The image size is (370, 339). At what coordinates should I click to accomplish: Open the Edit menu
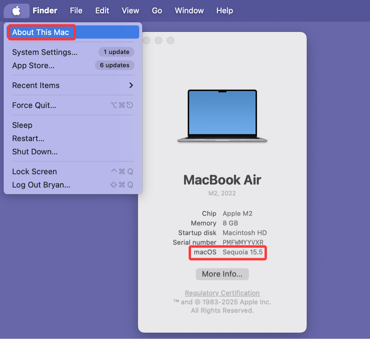point(102,11)
